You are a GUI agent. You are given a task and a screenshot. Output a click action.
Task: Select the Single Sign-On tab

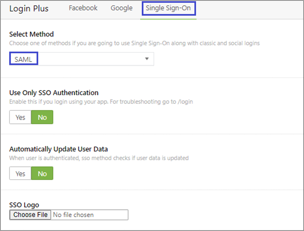[168, 8]
